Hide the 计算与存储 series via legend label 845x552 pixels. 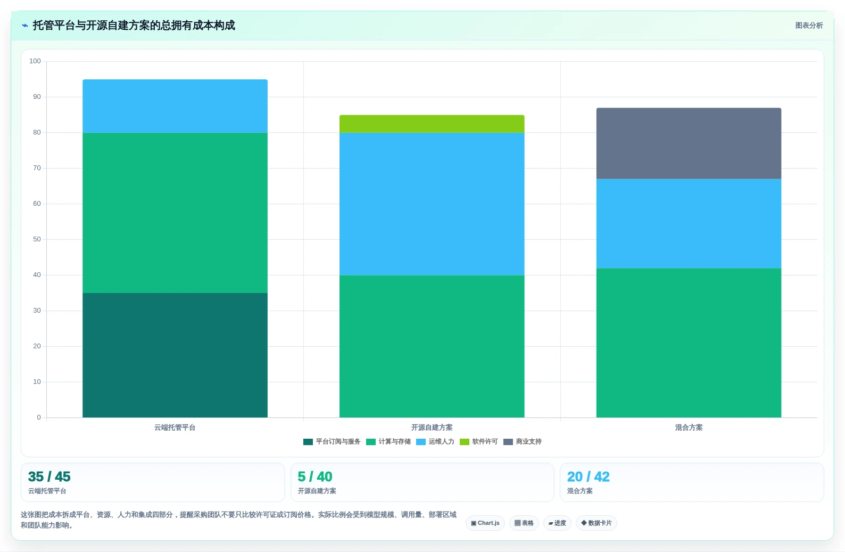click(x=394, y=442)
